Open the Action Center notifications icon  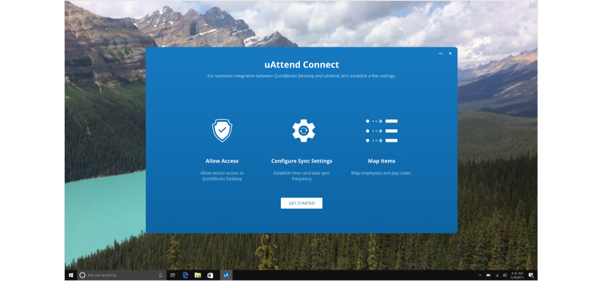tap(531, 275)
